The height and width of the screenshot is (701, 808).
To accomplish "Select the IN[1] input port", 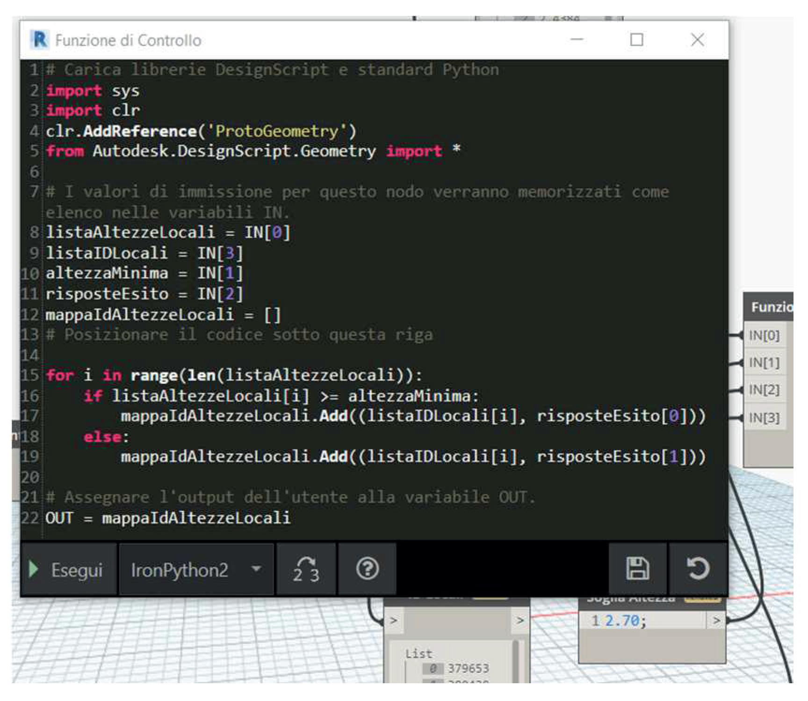I will (764, 362).
